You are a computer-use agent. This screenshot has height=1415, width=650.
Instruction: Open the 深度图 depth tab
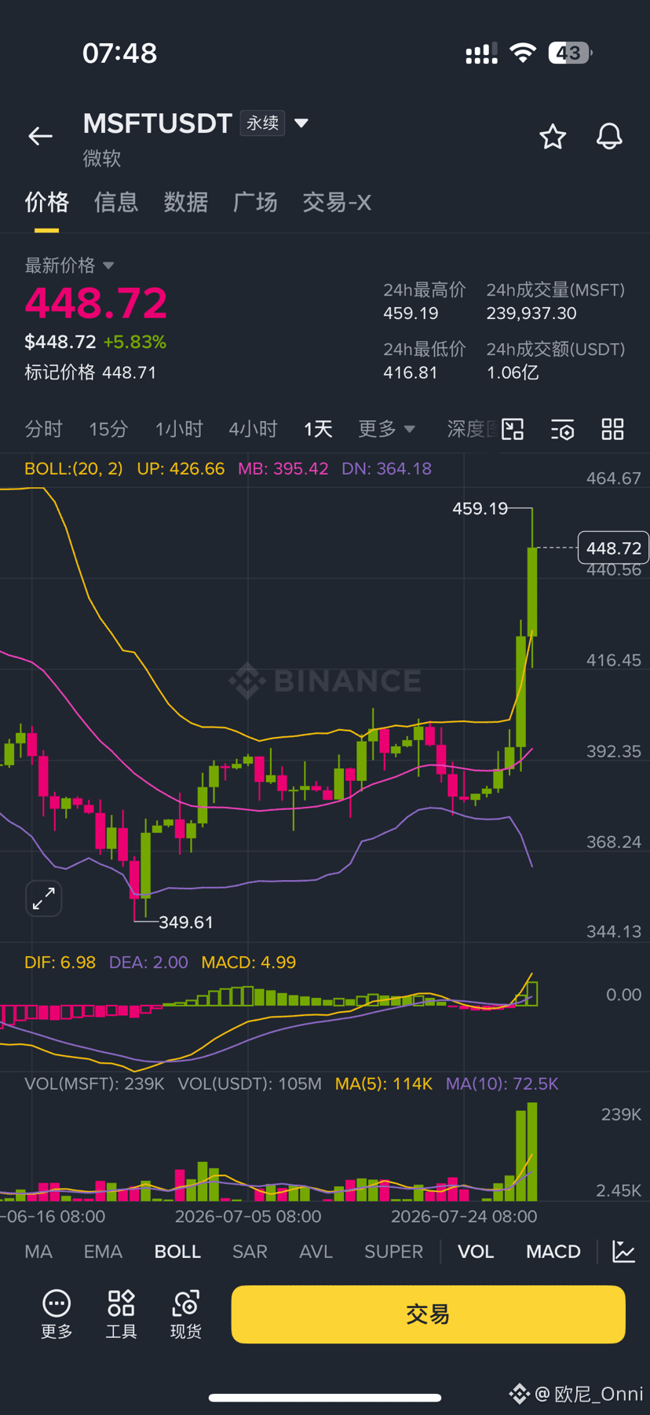(473, 429)
